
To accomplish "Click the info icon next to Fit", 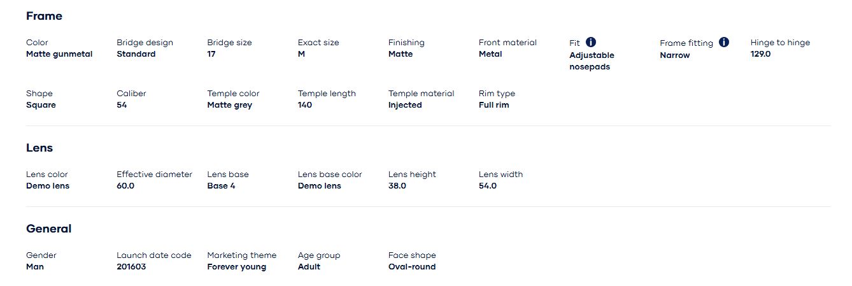I will (591, 43).
